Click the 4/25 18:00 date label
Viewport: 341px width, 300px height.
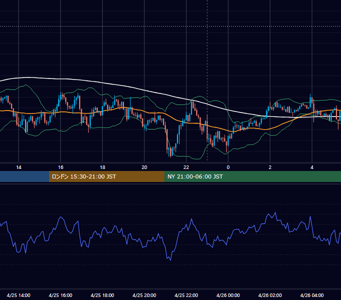(102, 295)
